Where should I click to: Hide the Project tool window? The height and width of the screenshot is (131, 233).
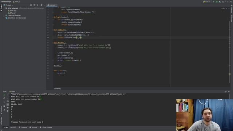pos(44,5)
